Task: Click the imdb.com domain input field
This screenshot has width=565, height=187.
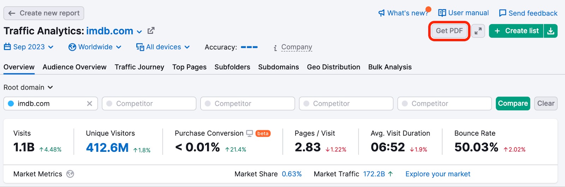Action: coord(50,104)
